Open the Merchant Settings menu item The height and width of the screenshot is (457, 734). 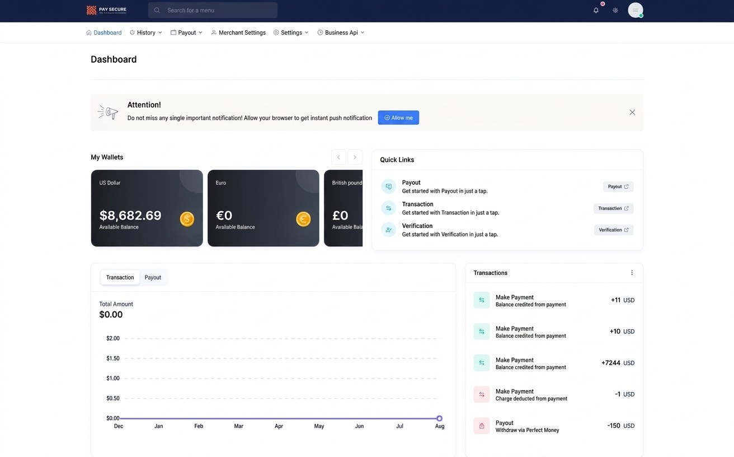click(x=238, y=32)
